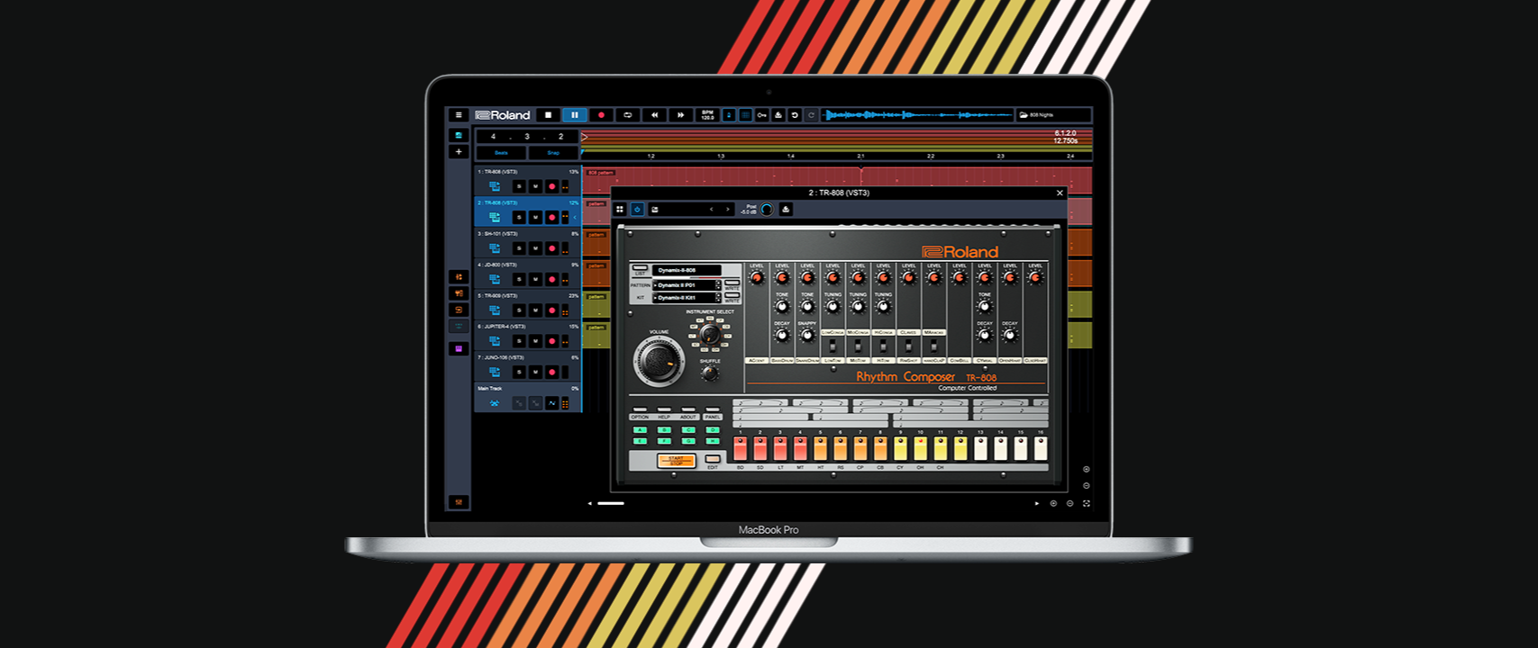Click the blue icon above the plus button

click(x=459, y=135)
